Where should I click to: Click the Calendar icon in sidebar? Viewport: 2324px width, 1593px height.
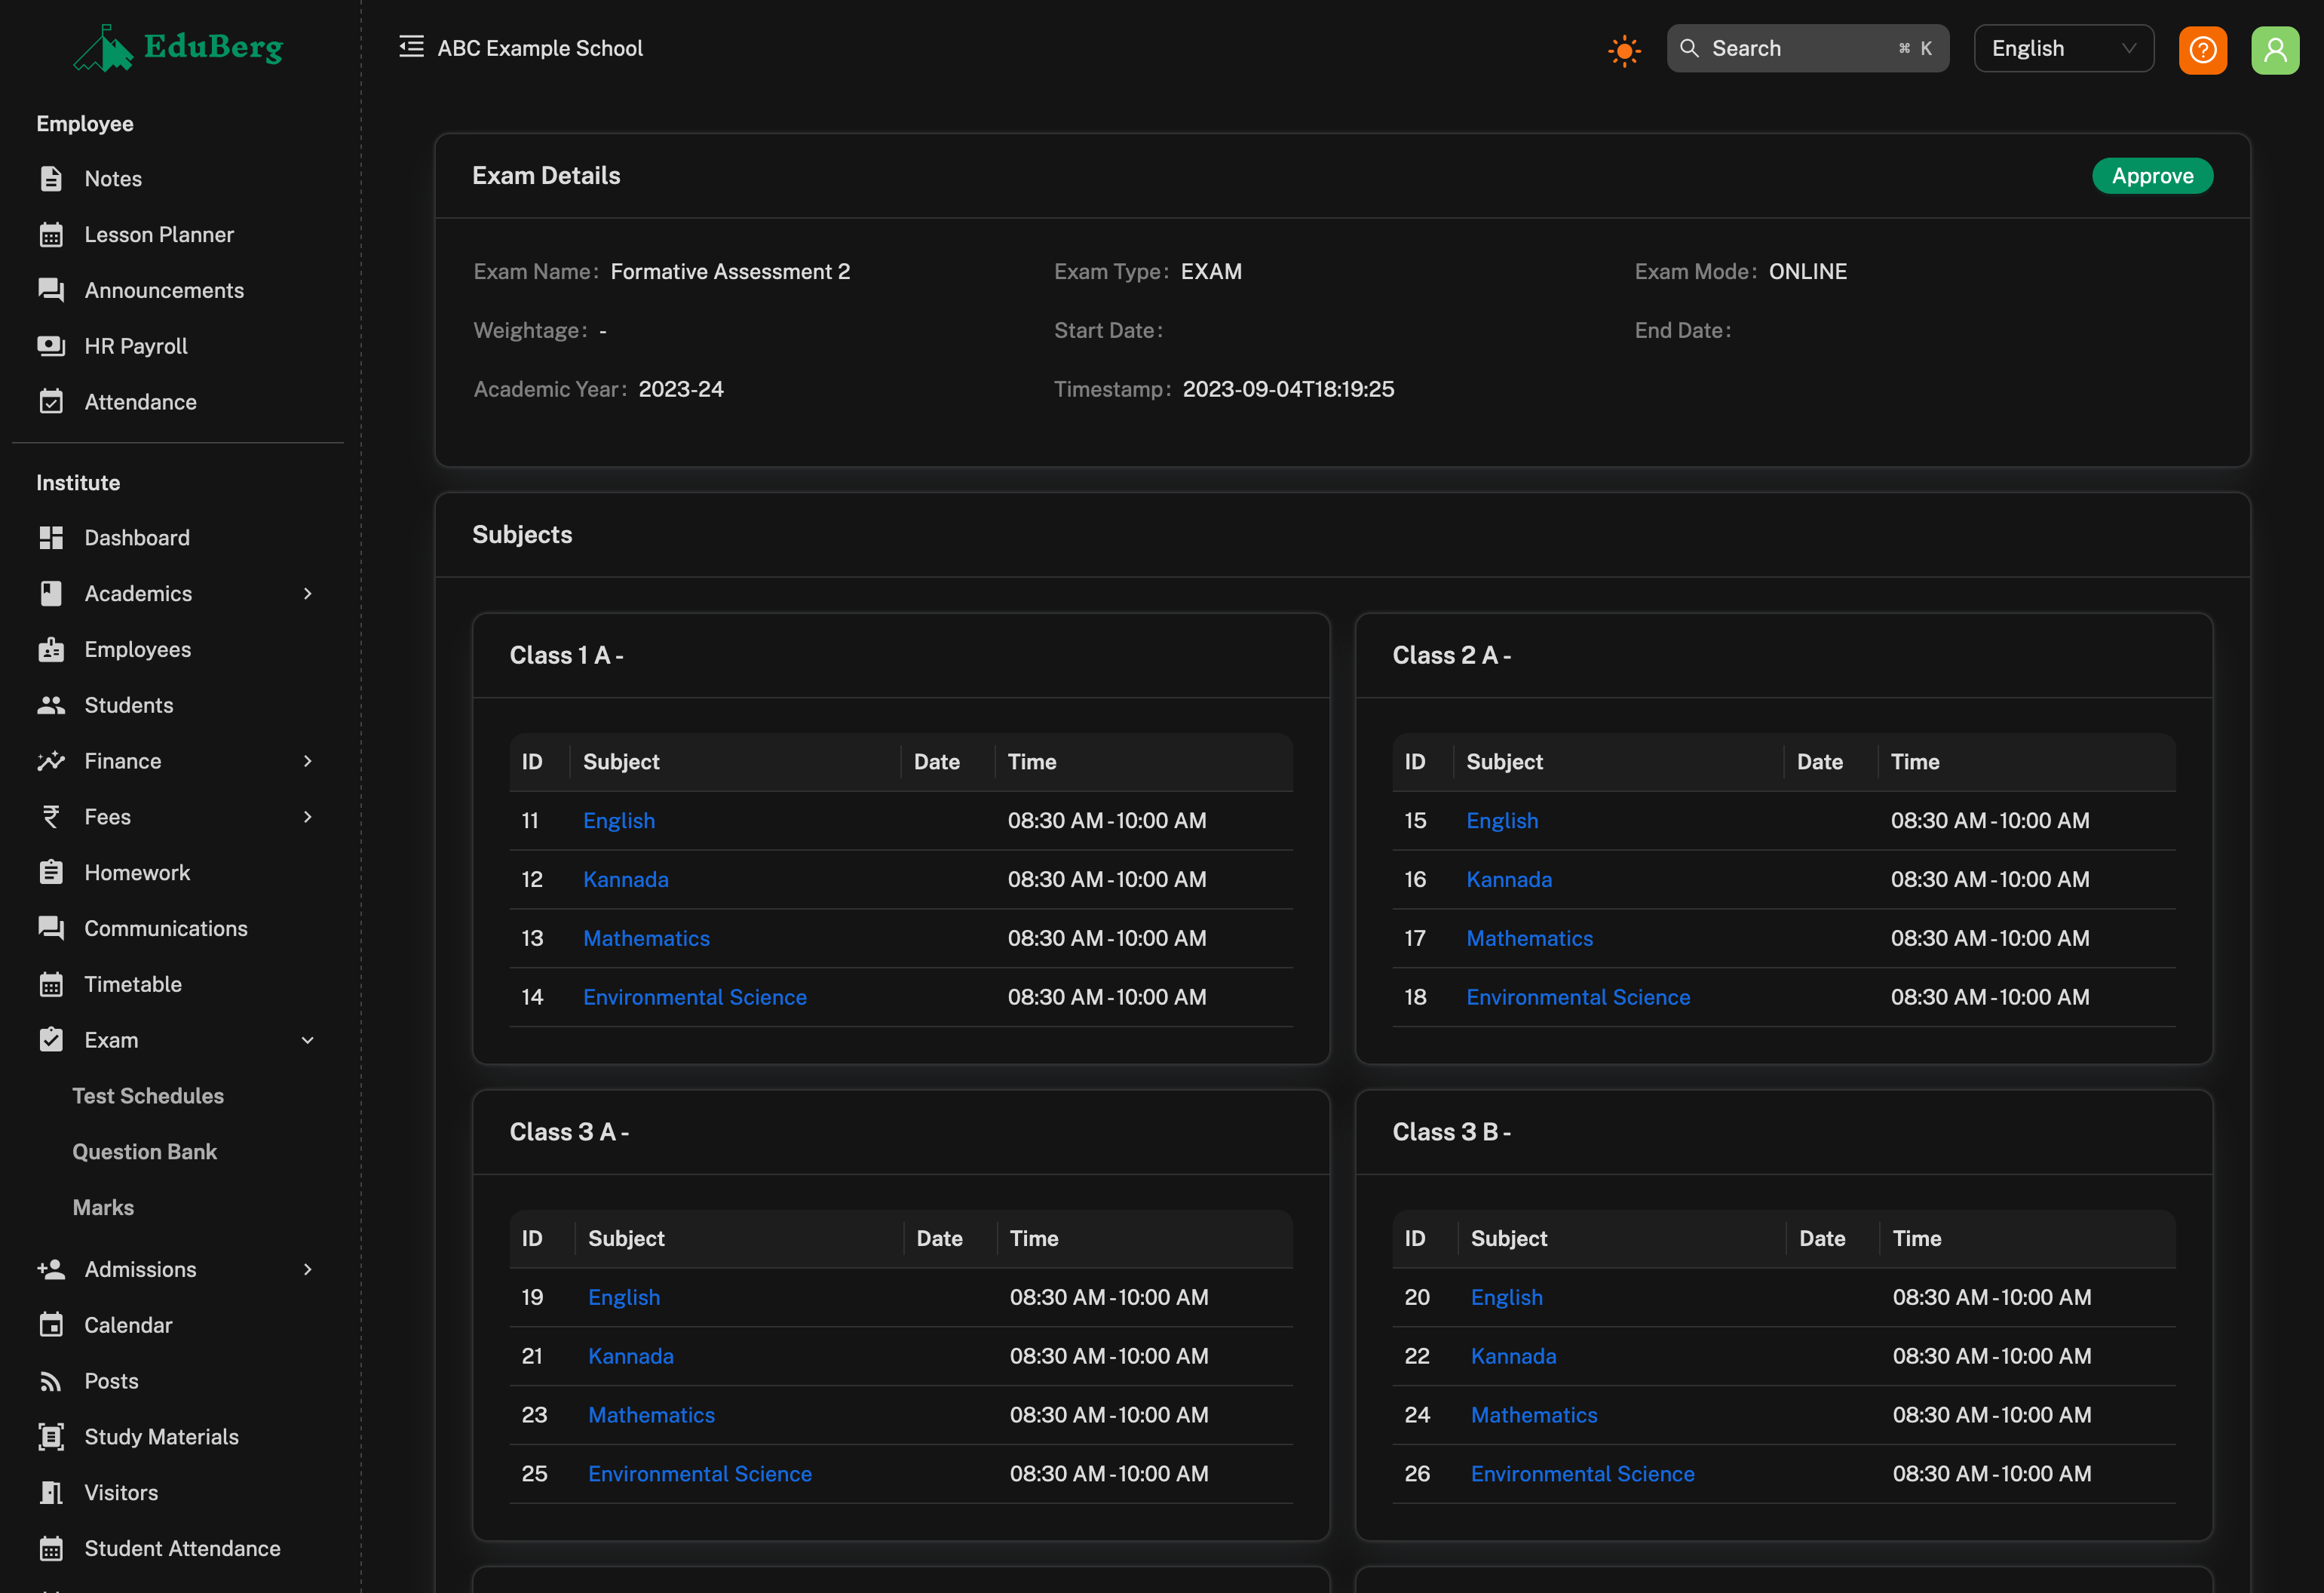point(51,1325)
